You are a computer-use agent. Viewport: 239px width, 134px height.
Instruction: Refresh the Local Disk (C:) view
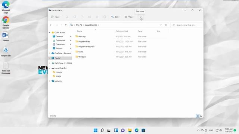(166, 25)
